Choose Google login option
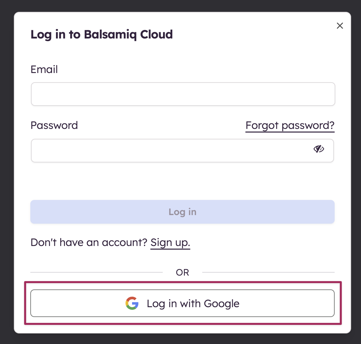The image size is (361, 344). [x=182, y=303]
